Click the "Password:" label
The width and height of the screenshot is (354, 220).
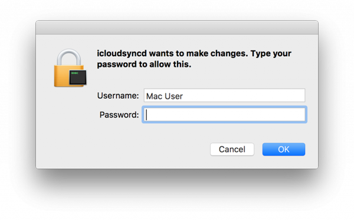click(x=119, y=115)
